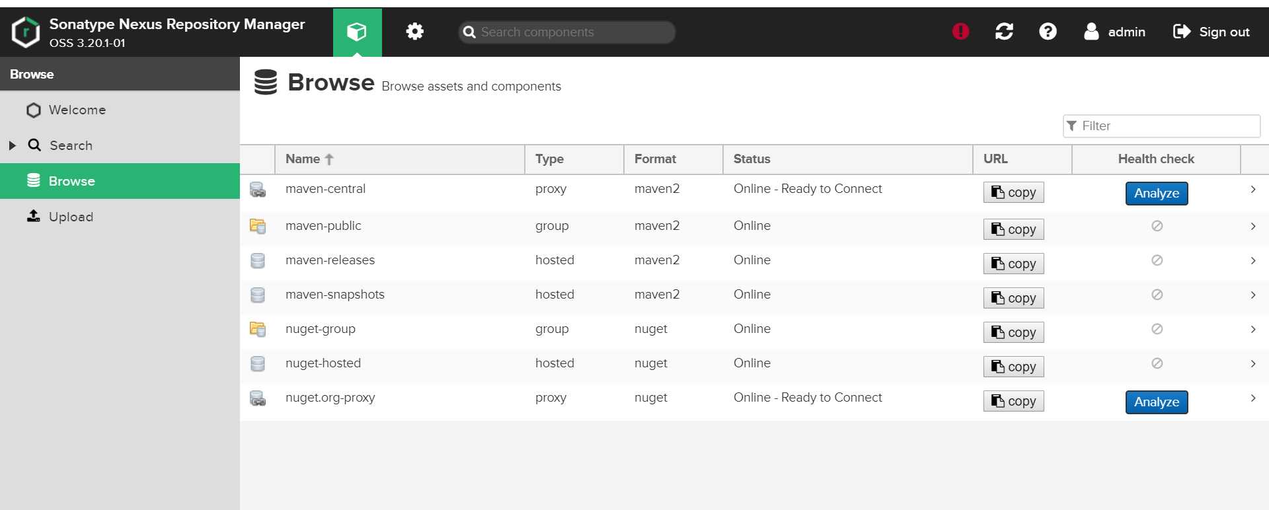Open nuget-hosted via its row chevron

click(x=1253, y=363)
